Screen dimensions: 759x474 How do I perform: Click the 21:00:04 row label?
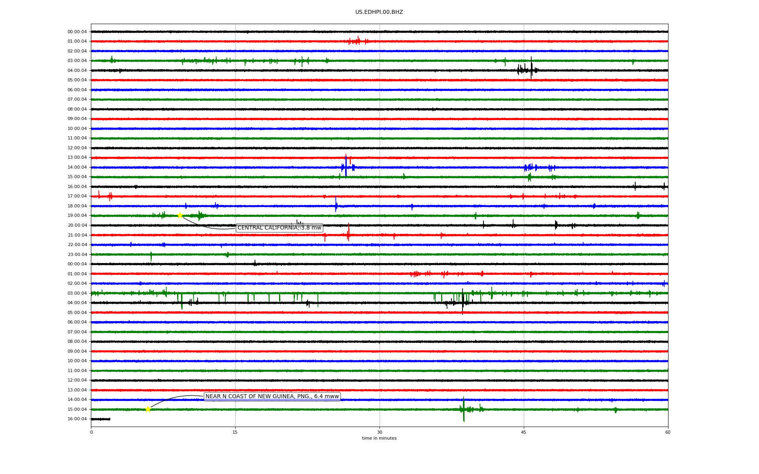pyautogui.click(x=77, y=235)
